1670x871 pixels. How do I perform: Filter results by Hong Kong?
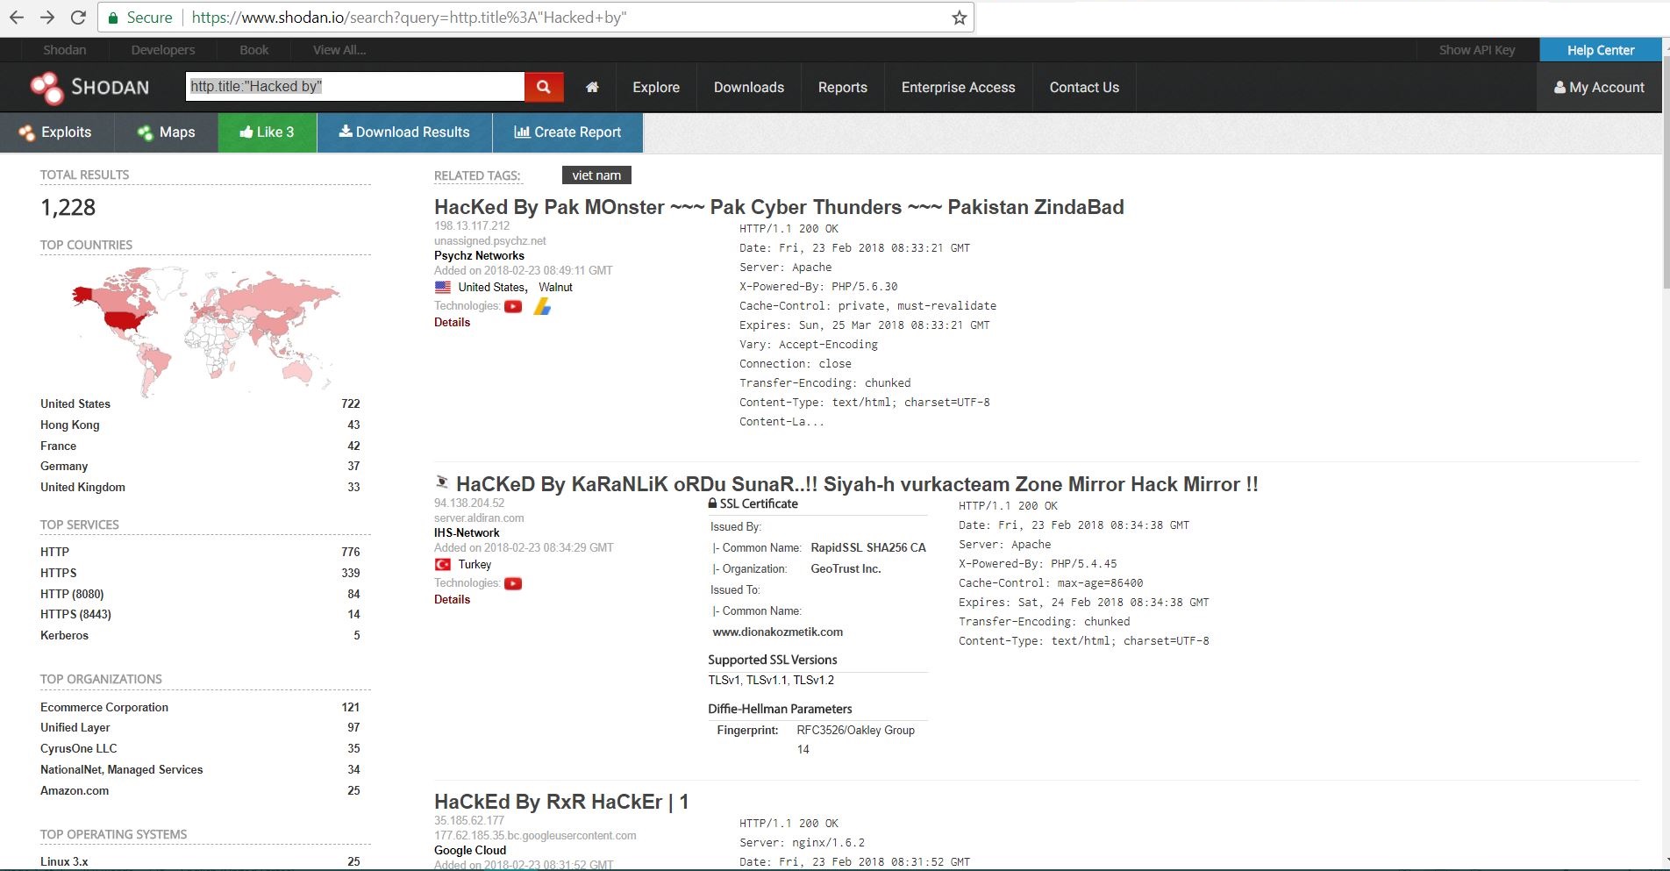coord(70,425)
